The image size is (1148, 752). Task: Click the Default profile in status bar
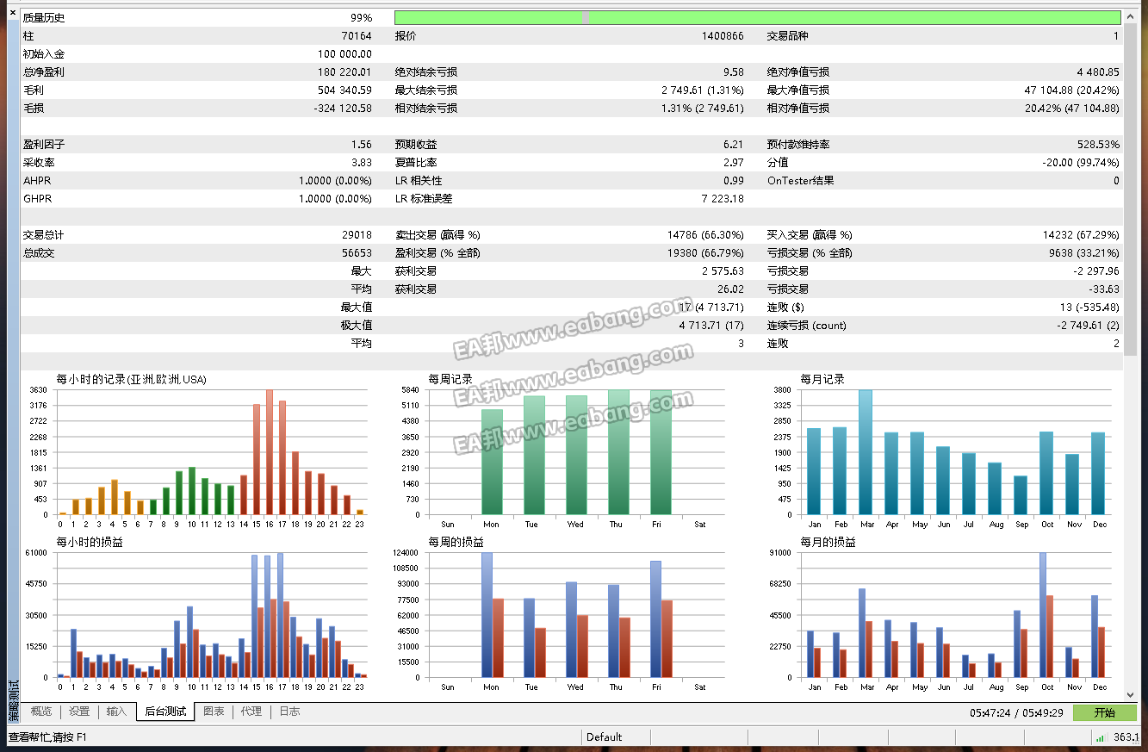point(605,737)
